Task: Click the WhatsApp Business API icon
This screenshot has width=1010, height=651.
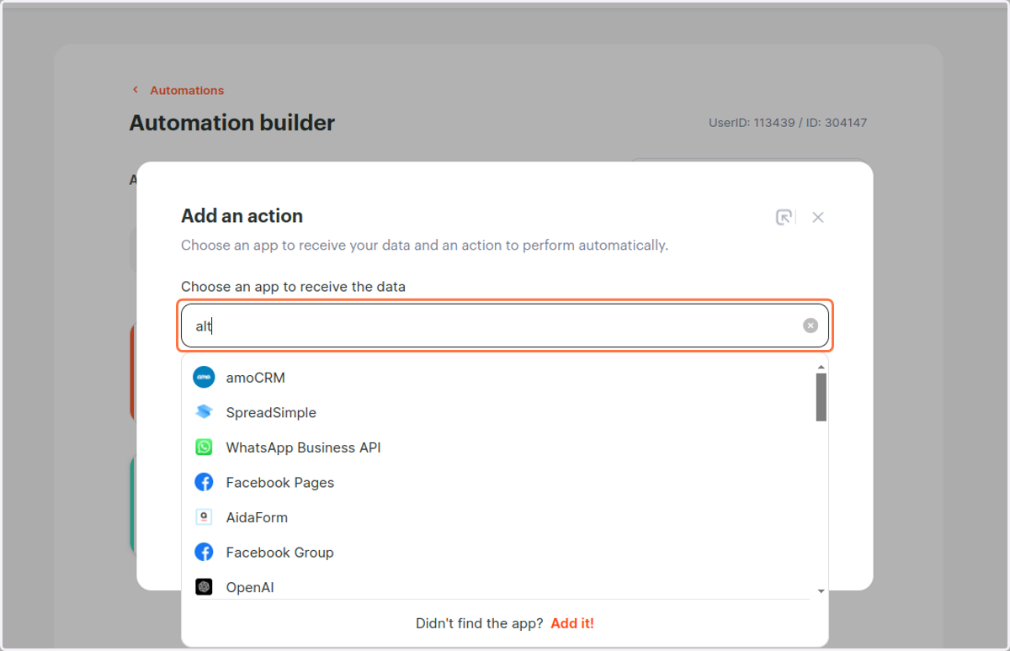Action: tap(204, 447)
